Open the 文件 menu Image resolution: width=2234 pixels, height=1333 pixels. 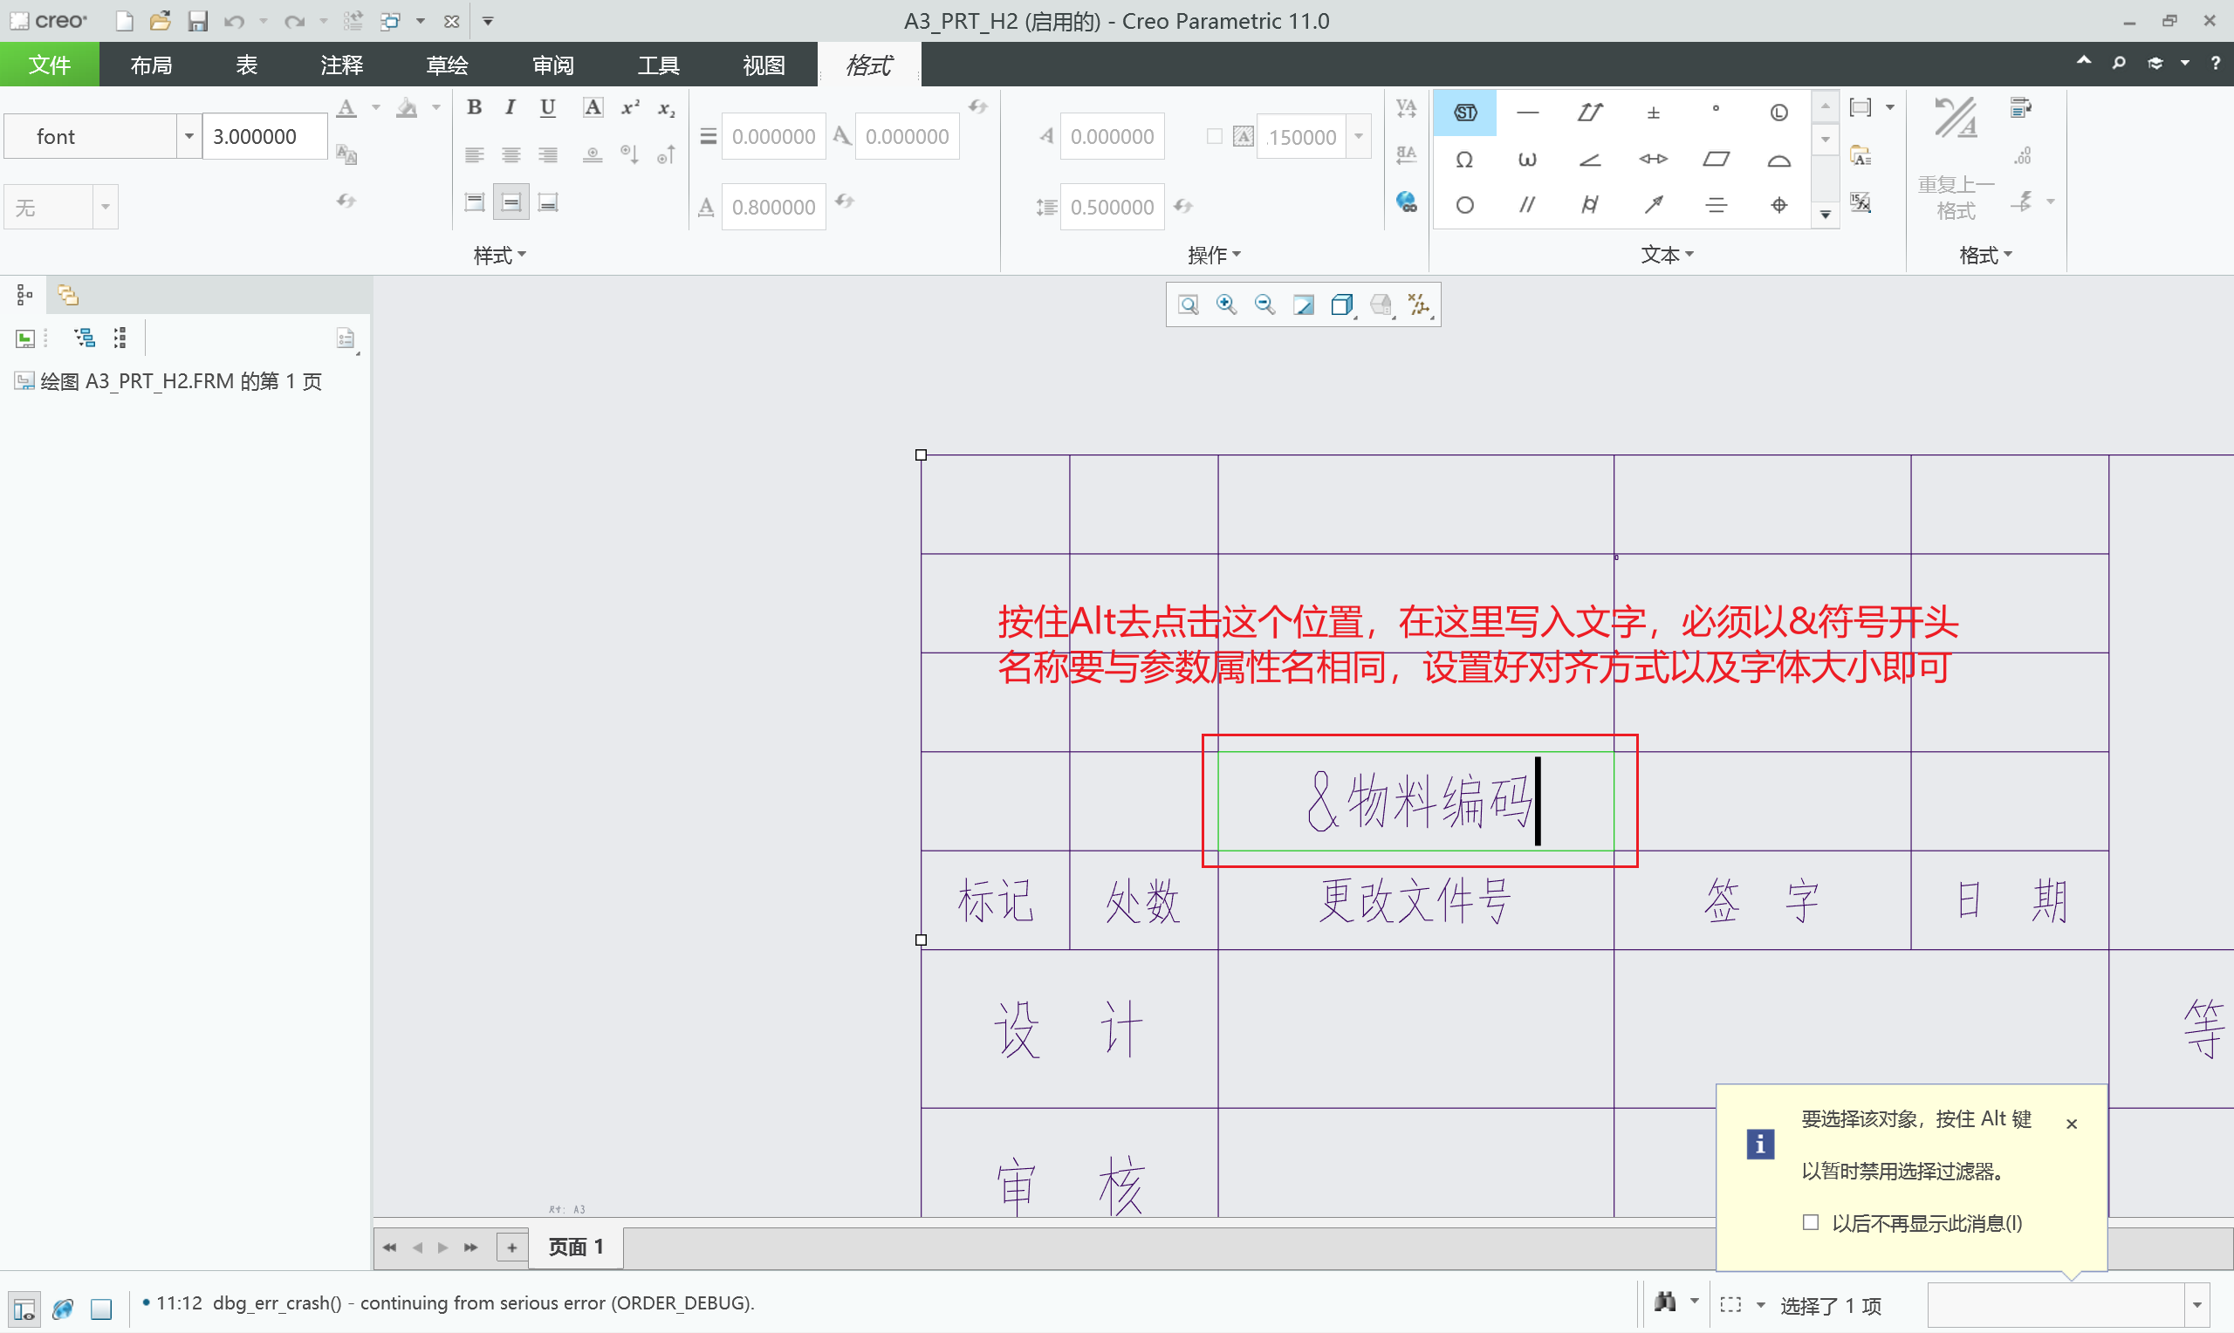[50, 65]
